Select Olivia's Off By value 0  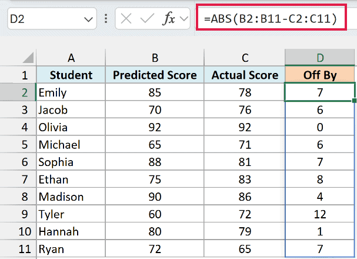[320, 127]
